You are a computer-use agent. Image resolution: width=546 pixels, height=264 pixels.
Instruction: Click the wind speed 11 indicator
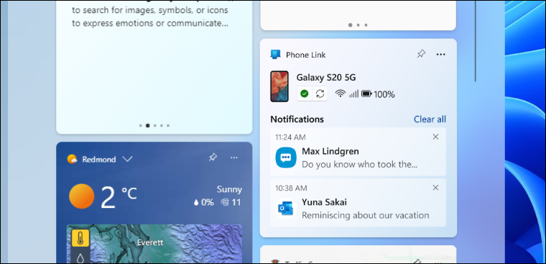point(231,202)
